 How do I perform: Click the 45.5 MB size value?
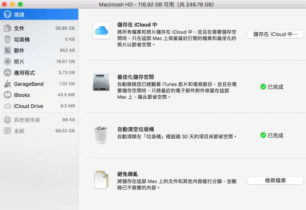(66, 95)
